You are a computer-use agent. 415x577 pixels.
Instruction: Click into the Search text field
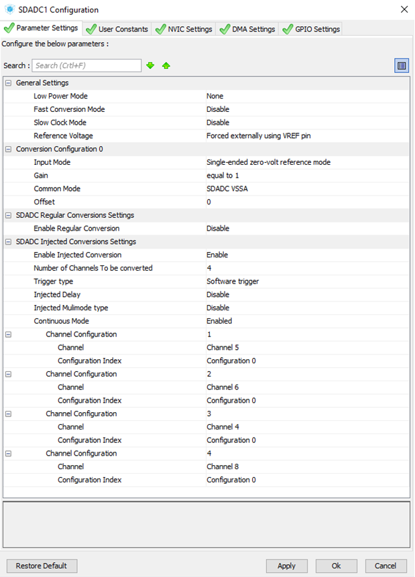tap(86, 66)
